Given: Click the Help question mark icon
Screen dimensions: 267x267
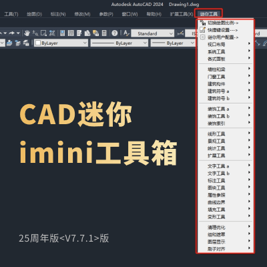Looking at the screenshot, I should (x=115, y=33).
